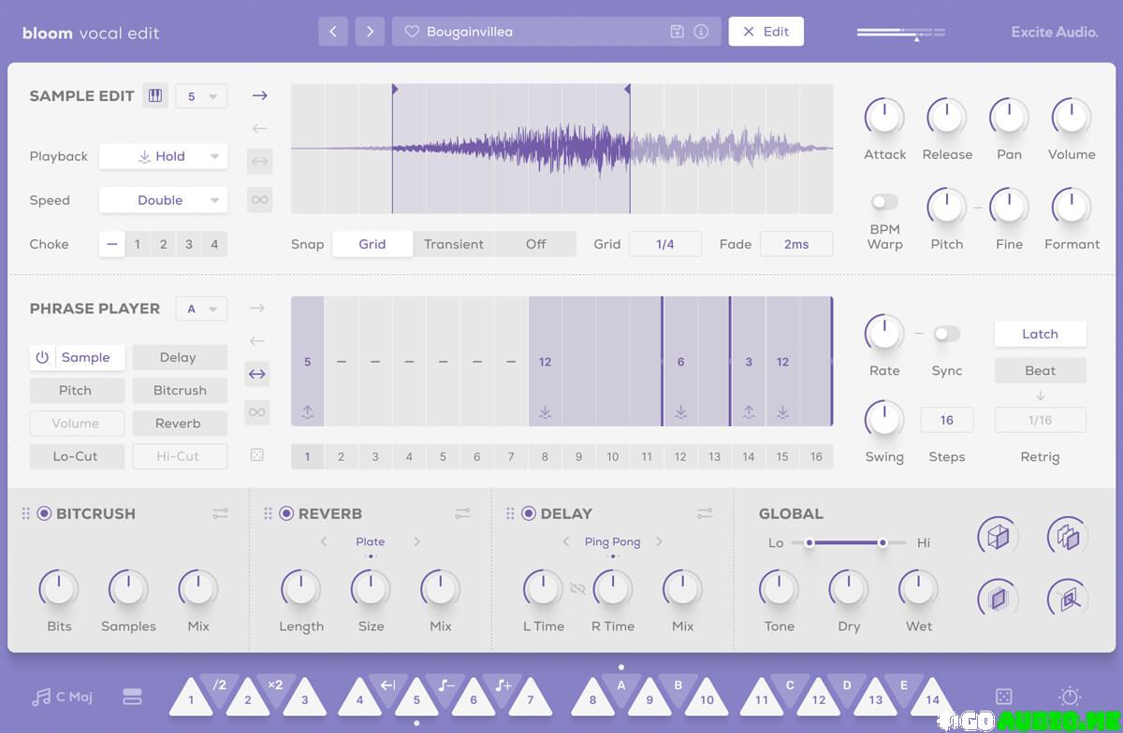
Task: Switch to previous Delay mode before Ping Pong
Action: pyautogui.click(x=566, y=541)
